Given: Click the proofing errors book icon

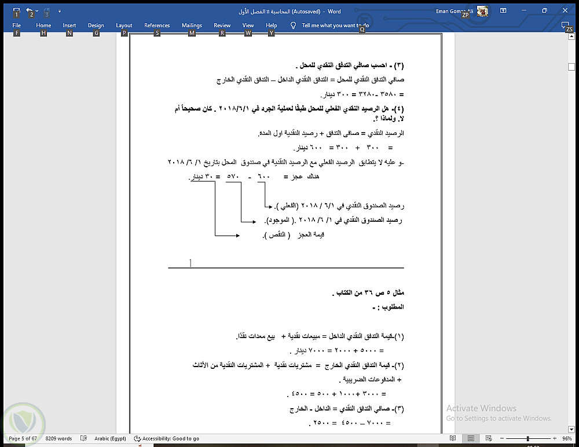Looking at the screenshot, I should pyautogui.click(x=83, y=438).
